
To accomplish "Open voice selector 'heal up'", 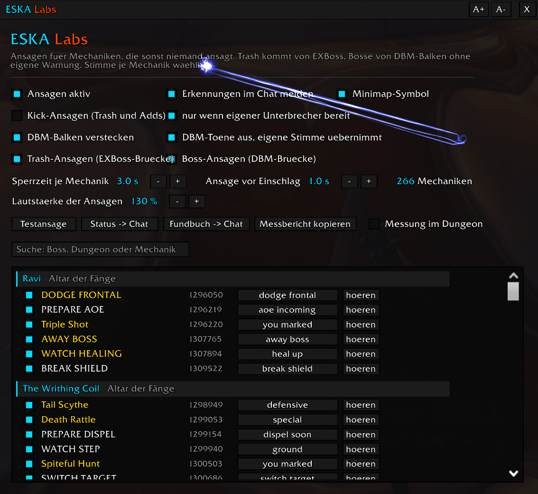I will point(288,354).
